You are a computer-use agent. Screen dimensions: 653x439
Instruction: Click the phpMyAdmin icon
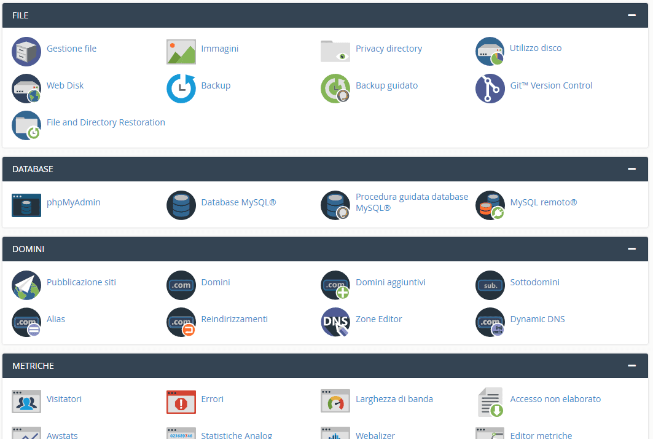(x=26, y=205)
